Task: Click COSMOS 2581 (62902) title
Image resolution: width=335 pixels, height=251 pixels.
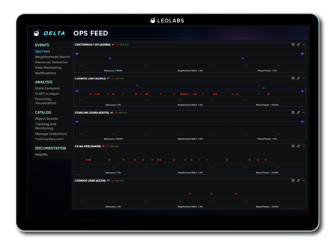Action: pos(90,78)
